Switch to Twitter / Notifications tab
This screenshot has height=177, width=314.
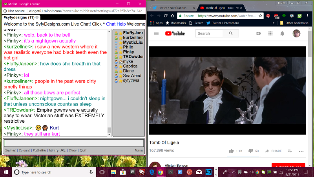172,8
